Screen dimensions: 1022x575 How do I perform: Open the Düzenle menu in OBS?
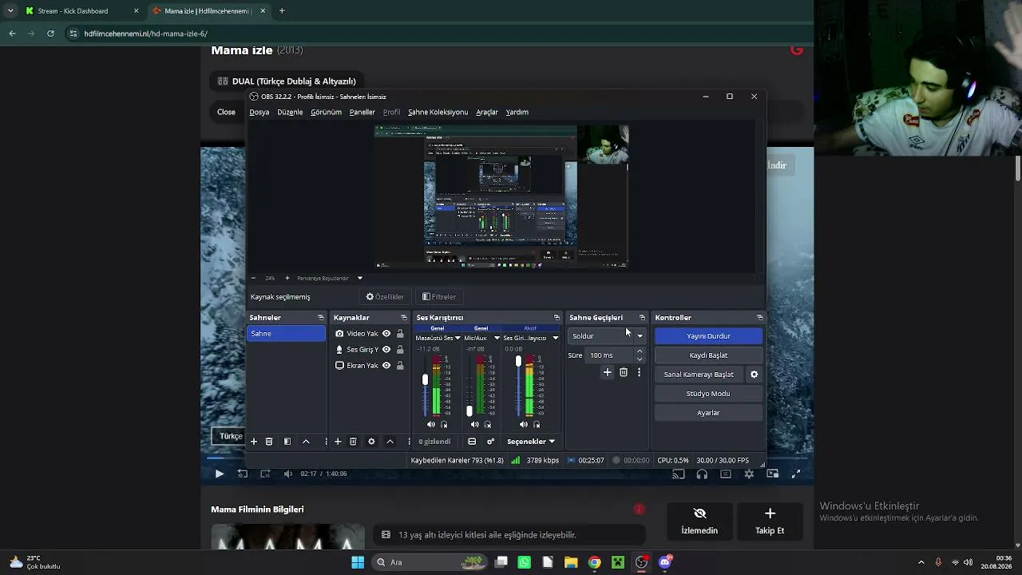tap(290, 113)
